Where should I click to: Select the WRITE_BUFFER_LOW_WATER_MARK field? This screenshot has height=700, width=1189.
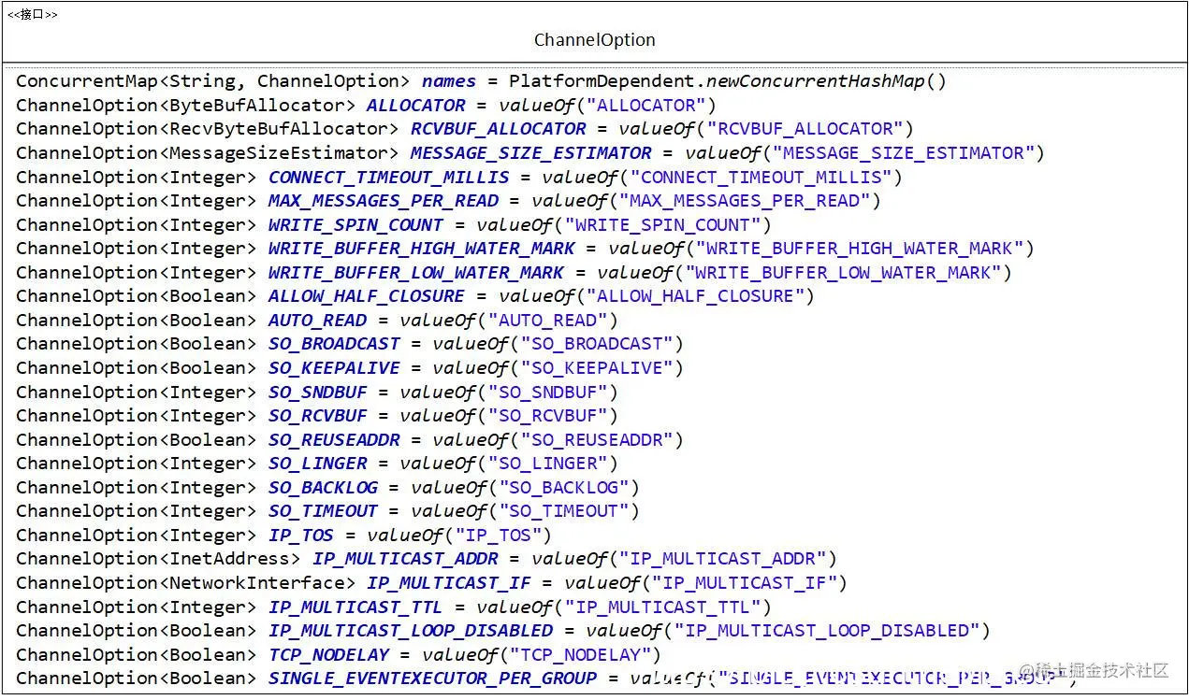[514, 272]
